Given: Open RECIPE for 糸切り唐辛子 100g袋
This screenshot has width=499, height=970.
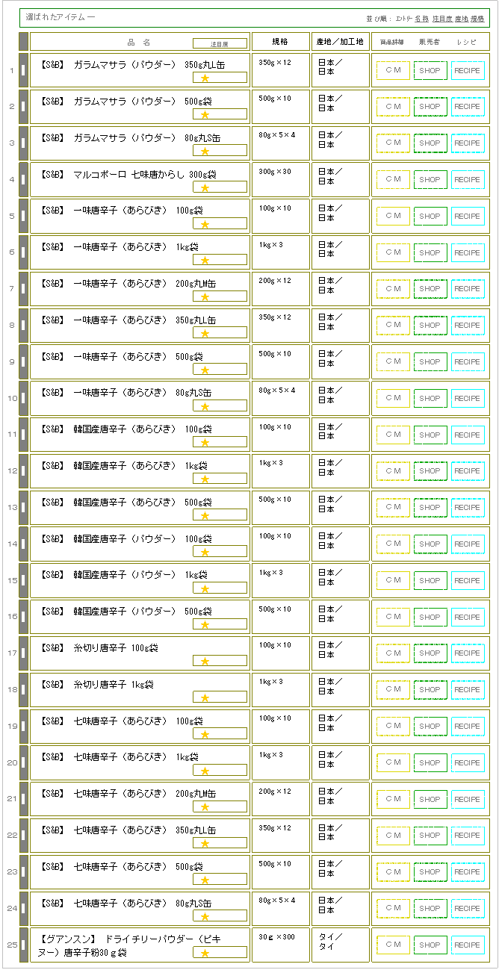Looking at the screenshot, I should click(x=468, y=653).
